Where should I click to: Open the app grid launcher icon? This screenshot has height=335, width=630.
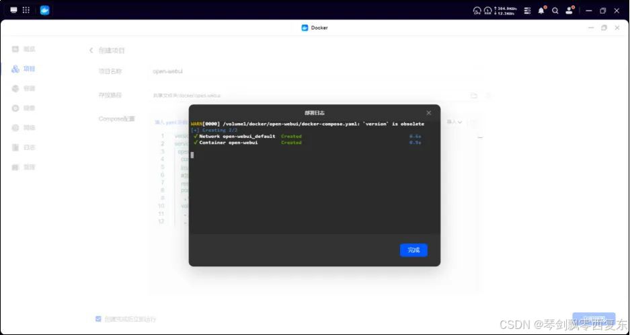[x=26, y=10]
